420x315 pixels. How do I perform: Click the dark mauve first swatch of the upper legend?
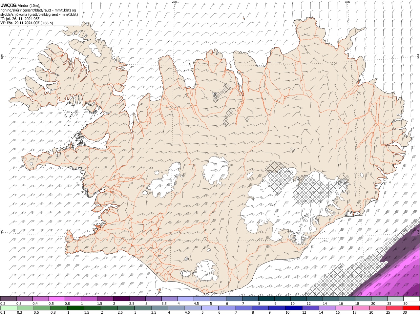(8, 299)
